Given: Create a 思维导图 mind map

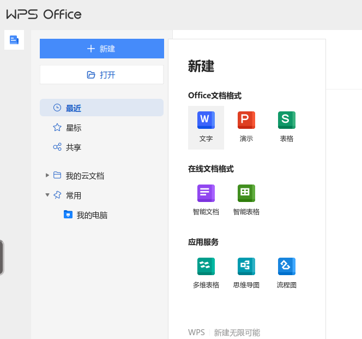Looking at the screenshot, I should point(246,273).
